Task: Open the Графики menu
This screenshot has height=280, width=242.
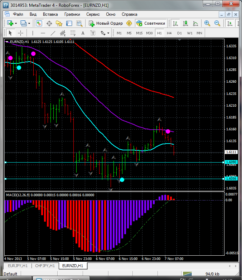Action: 72,14
